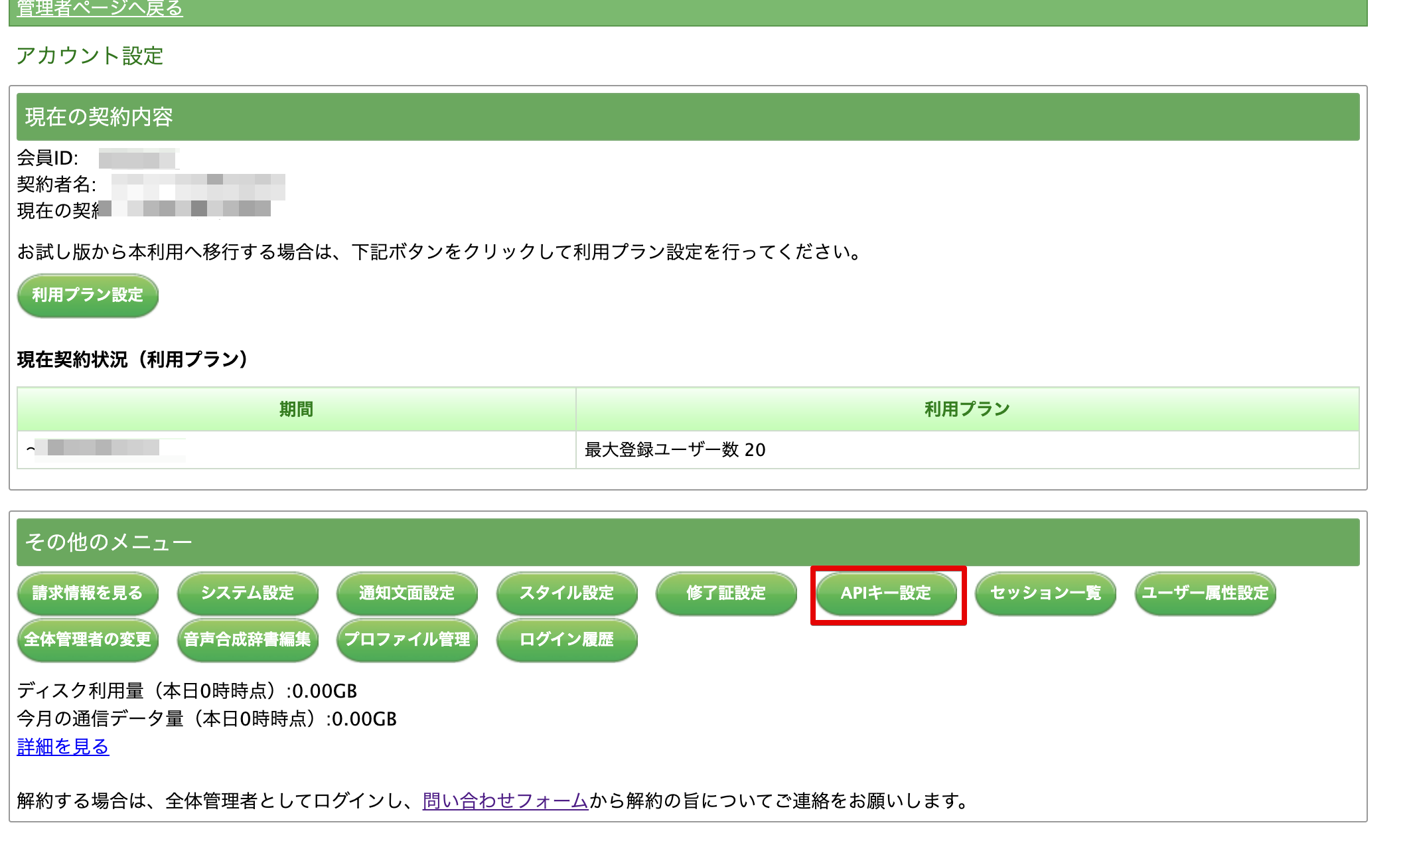Open 通知文面設定 notification settings
The height and width of the screenshot is (843, 1415).
coord(407,593)
